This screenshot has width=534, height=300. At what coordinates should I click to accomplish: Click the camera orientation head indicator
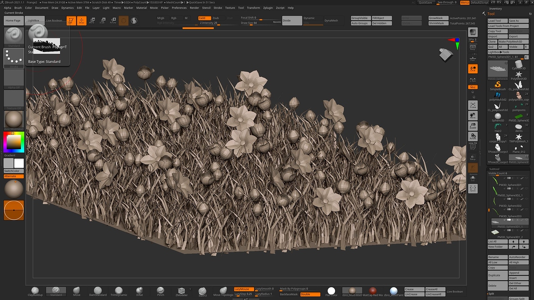pos(446,55)
